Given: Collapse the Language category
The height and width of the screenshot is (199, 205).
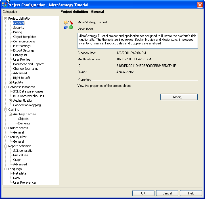Looking at the screenshot, I should click(x=5, y=169).
